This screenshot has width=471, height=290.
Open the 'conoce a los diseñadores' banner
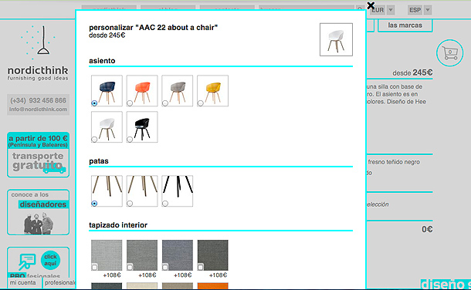[38, 212]
